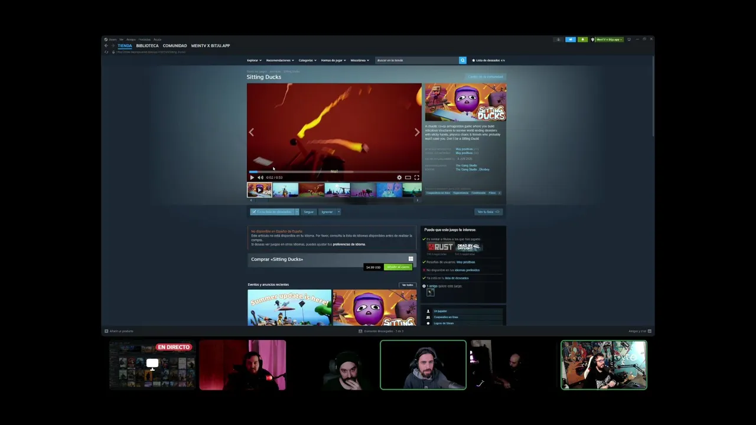
Task: Open the MEINTV X BITJU.APP profile tab
Action: (x=211, y=45)
